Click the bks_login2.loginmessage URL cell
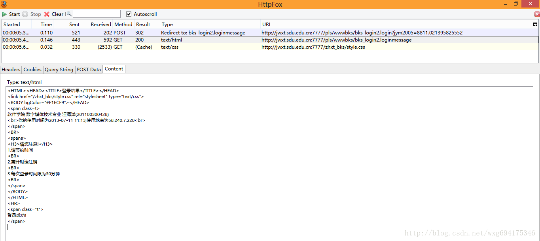540x241 pixels. (336, 40)
